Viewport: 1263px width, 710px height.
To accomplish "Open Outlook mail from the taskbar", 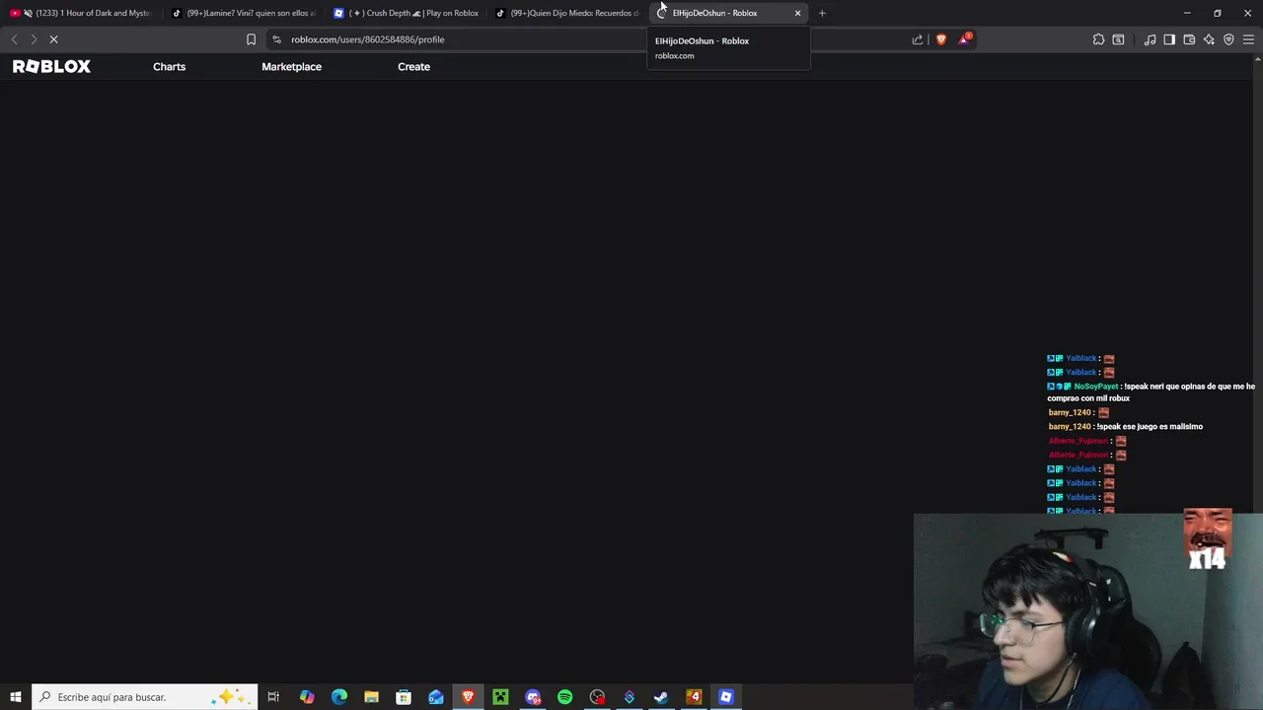I will tap(436, 697).
